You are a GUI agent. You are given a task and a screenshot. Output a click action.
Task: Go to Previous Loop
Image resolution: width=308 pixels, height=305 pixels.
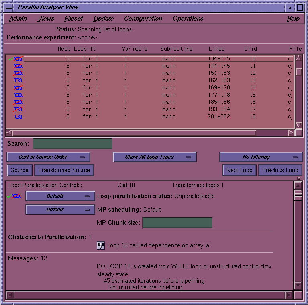click(x=280, y=170)
